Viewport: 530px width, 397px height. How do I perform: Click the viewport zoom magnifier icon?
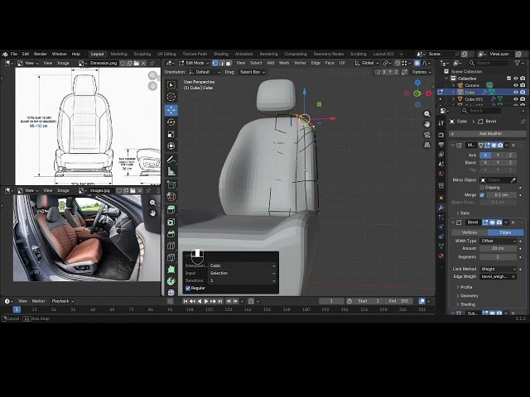(427, 114)
